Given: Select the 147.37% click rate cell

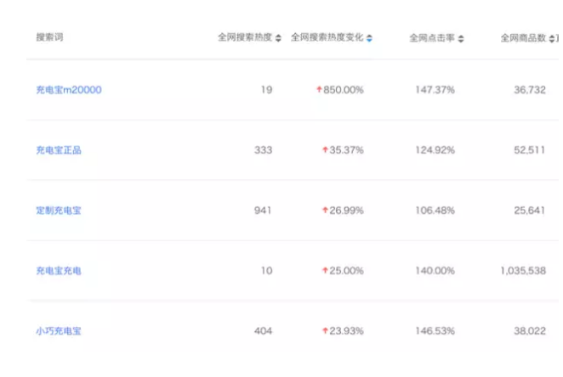Looking at the screenshot, I should (435, 90).
